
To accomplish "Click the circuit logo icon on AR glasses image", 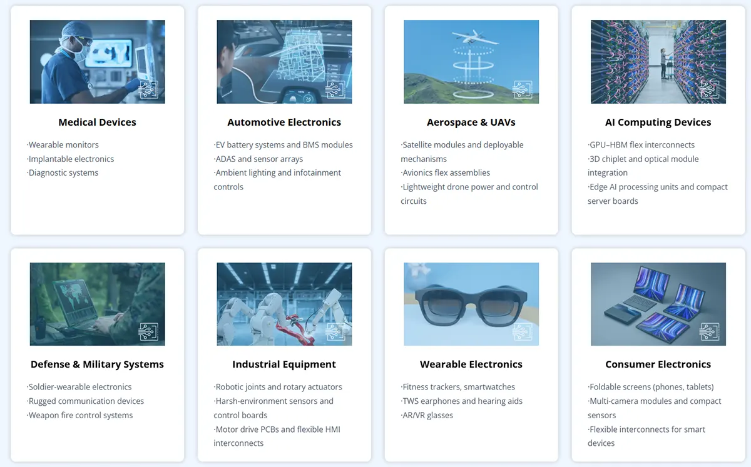I will pos(523,332).
